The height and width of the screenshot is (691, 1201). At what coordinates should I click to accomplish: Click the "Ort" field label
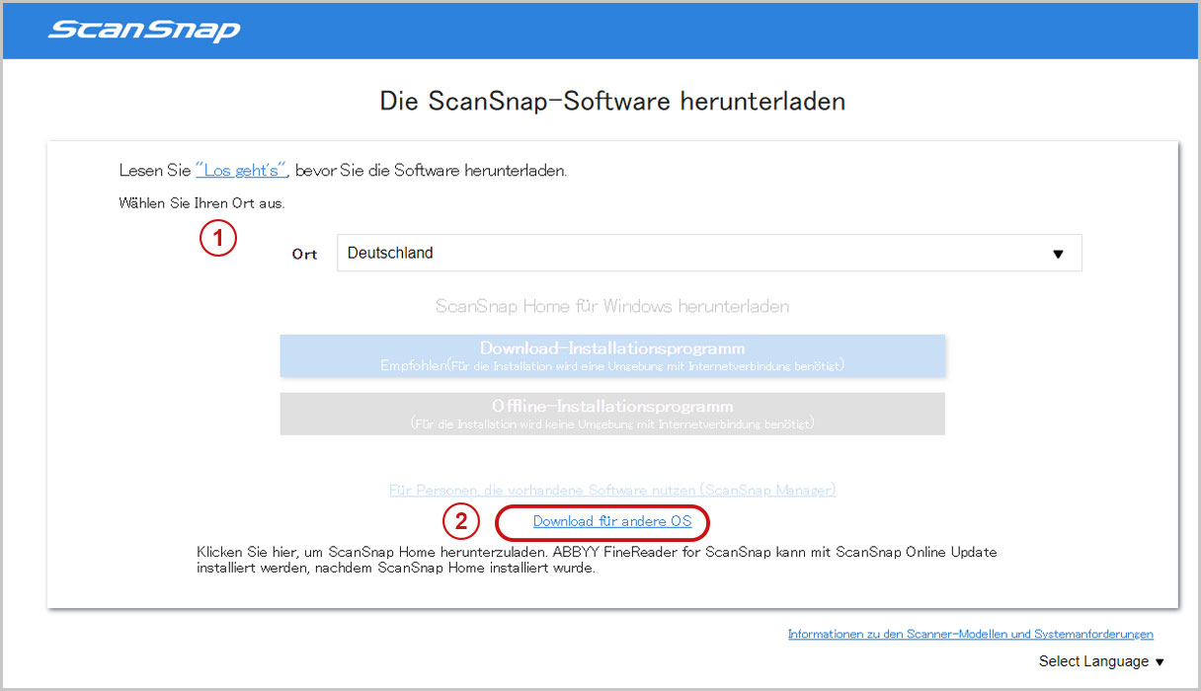(x=304, y=254)
